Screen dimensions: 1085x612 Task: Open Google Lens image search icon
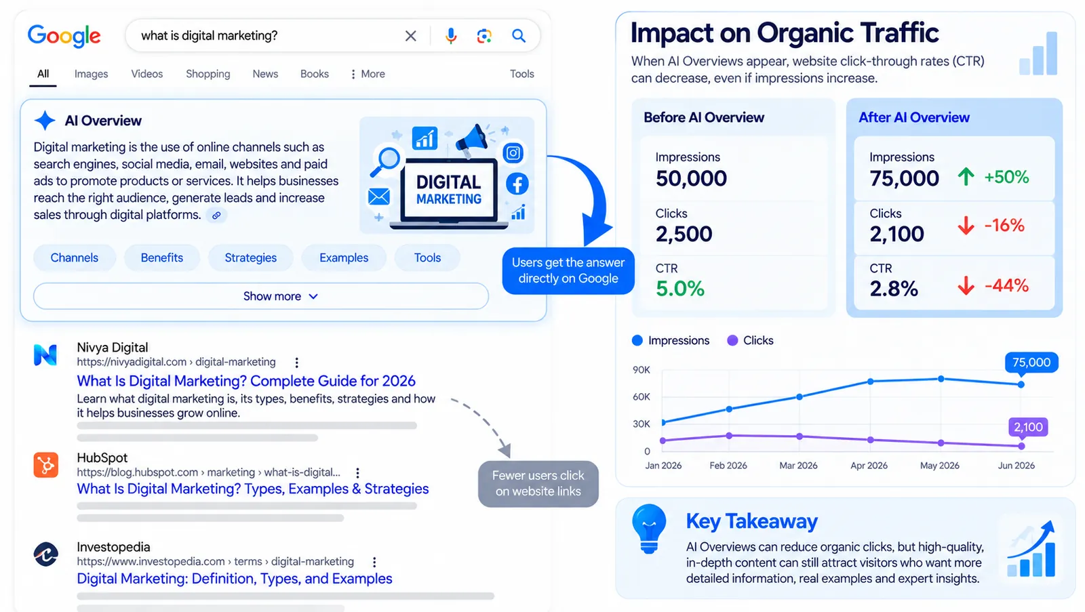tap(484, 36)
